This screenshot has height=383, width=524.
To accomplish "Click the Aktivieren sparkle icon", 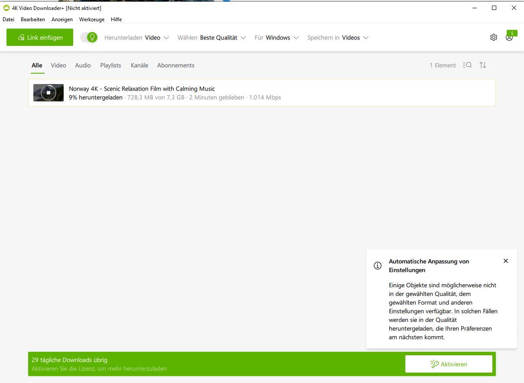I will click(434, 364).
